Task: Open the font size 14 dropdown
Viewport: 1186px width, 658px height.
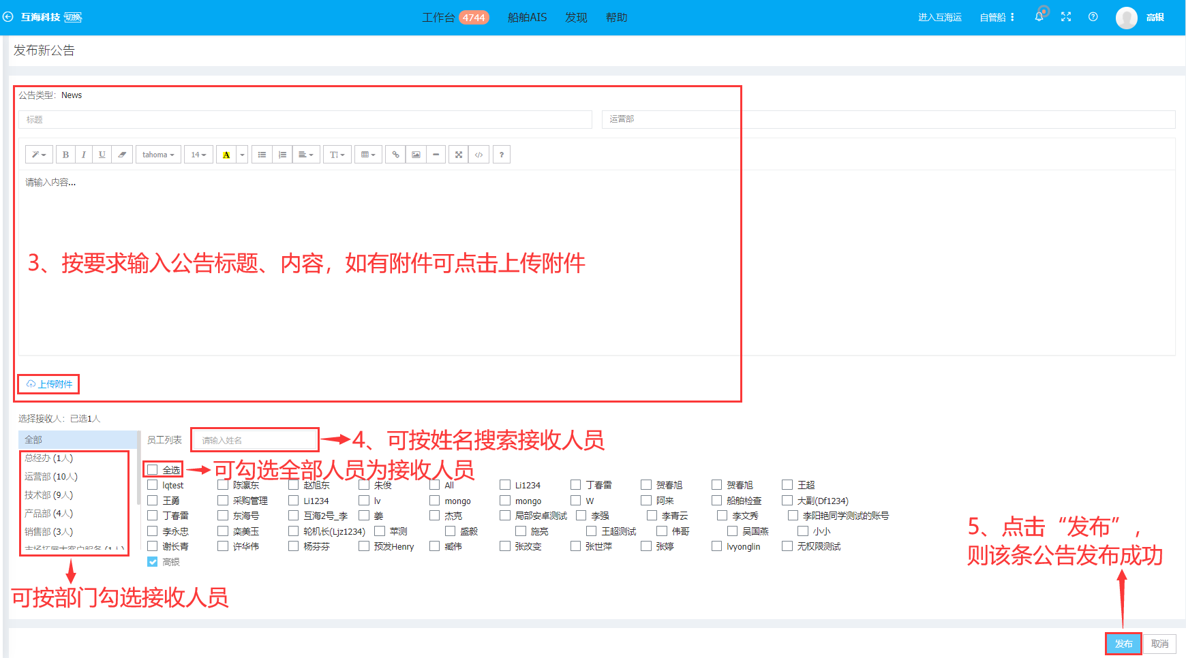Action: pos(198,155)
